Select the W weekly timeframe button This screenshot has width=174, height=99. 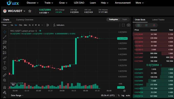pyautogui.click(x=36, y=25)
